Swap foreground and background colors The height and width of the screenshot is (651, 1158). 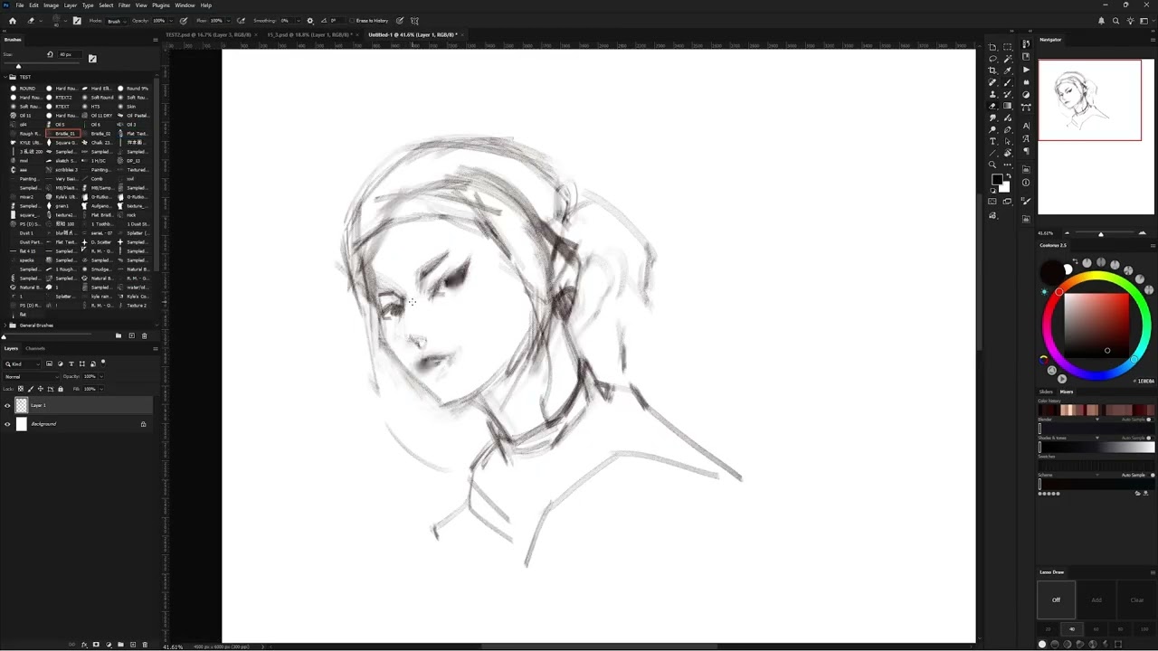[1009, 175]
